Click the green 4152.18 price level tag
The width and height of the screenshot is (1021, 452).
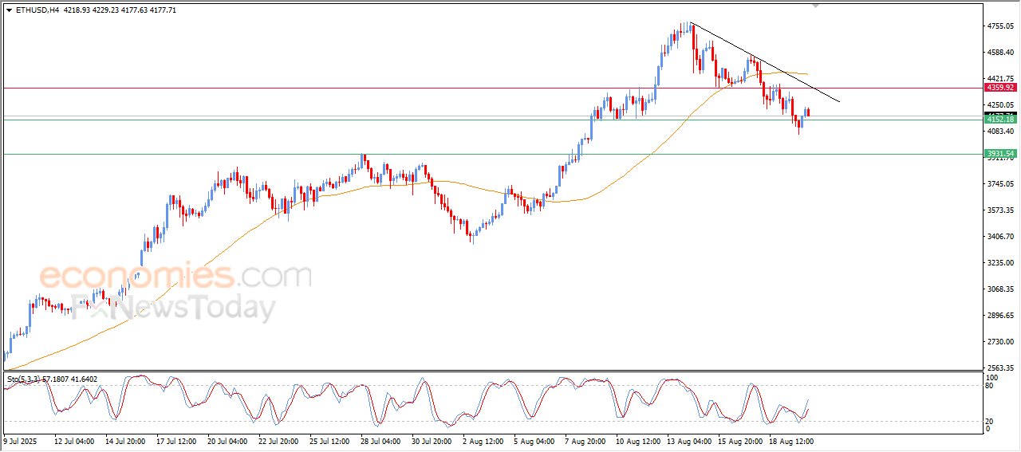pyautogui.click(x=999, y=120)
